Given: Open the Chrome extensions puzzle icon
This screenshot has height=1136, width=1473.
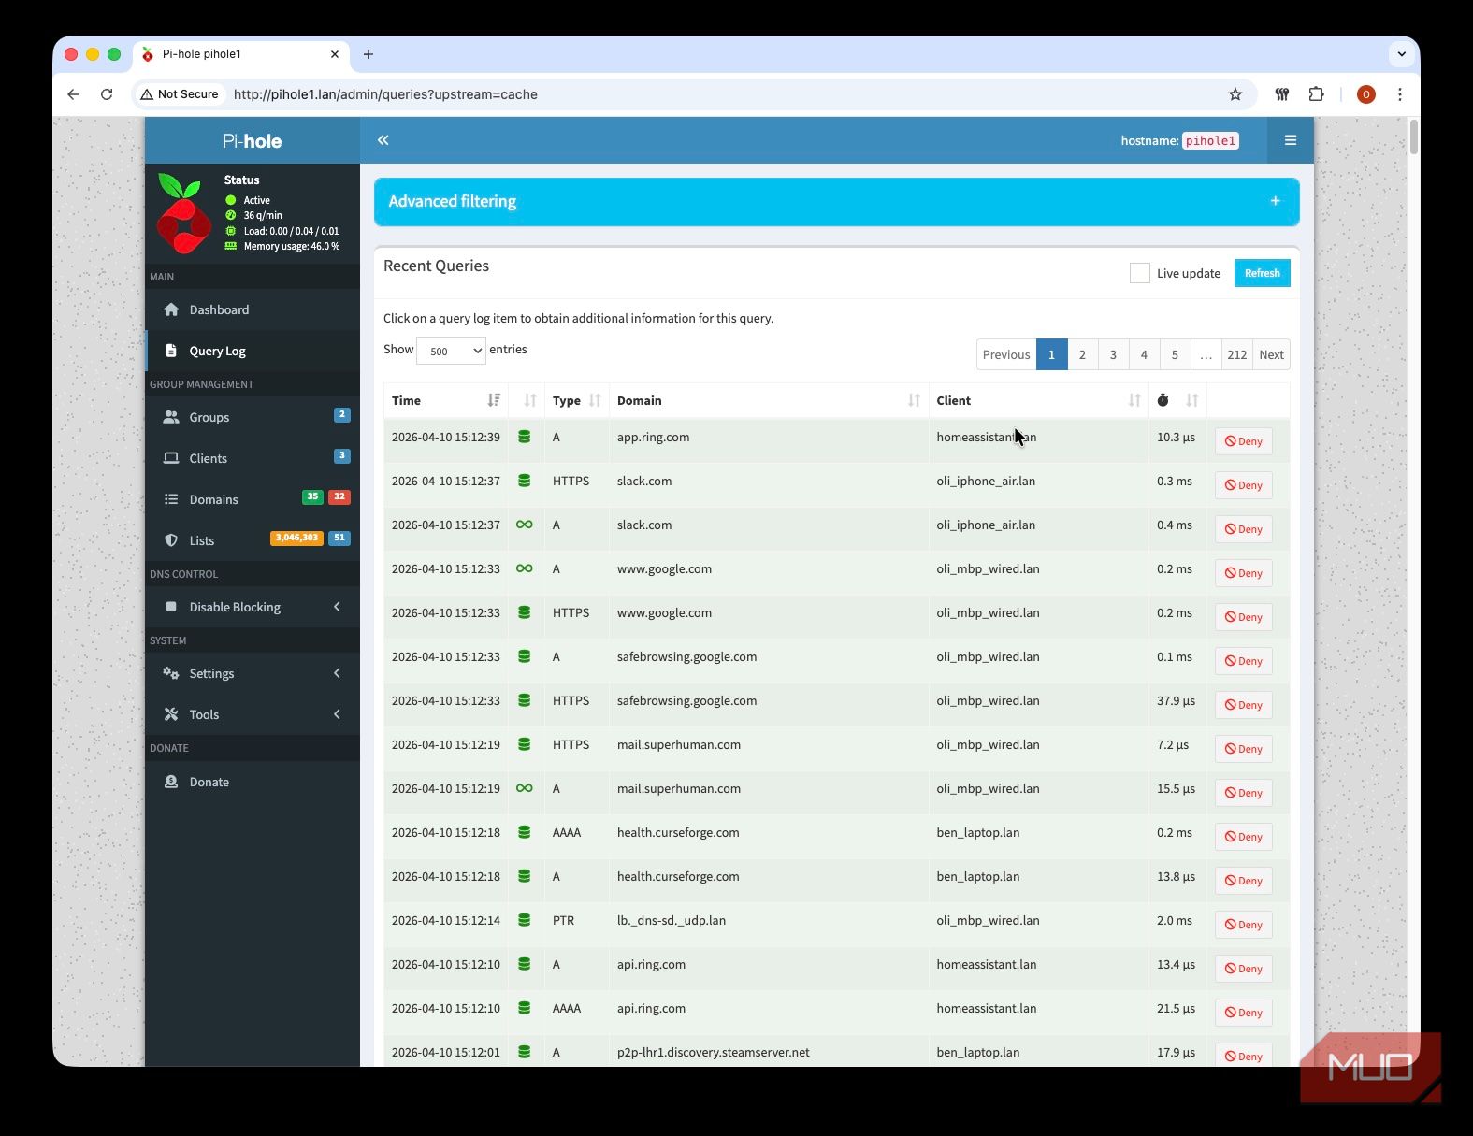Looking at the screenshot, I should [x=1317, y=94].
